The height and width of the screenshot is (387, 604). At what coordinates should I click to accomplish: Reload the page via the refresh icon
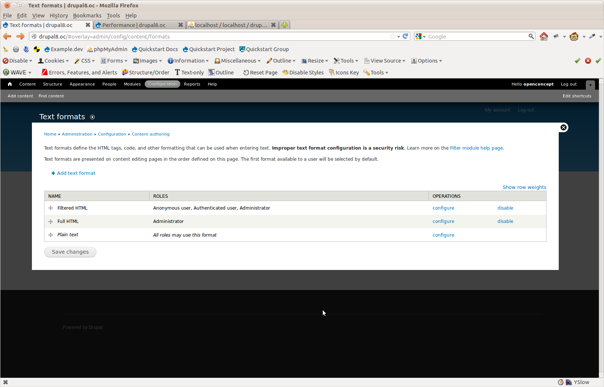(x=406, y=36)
